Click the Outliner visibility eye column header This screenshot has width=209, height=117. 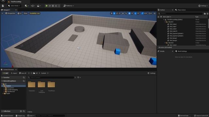[158, 17]
